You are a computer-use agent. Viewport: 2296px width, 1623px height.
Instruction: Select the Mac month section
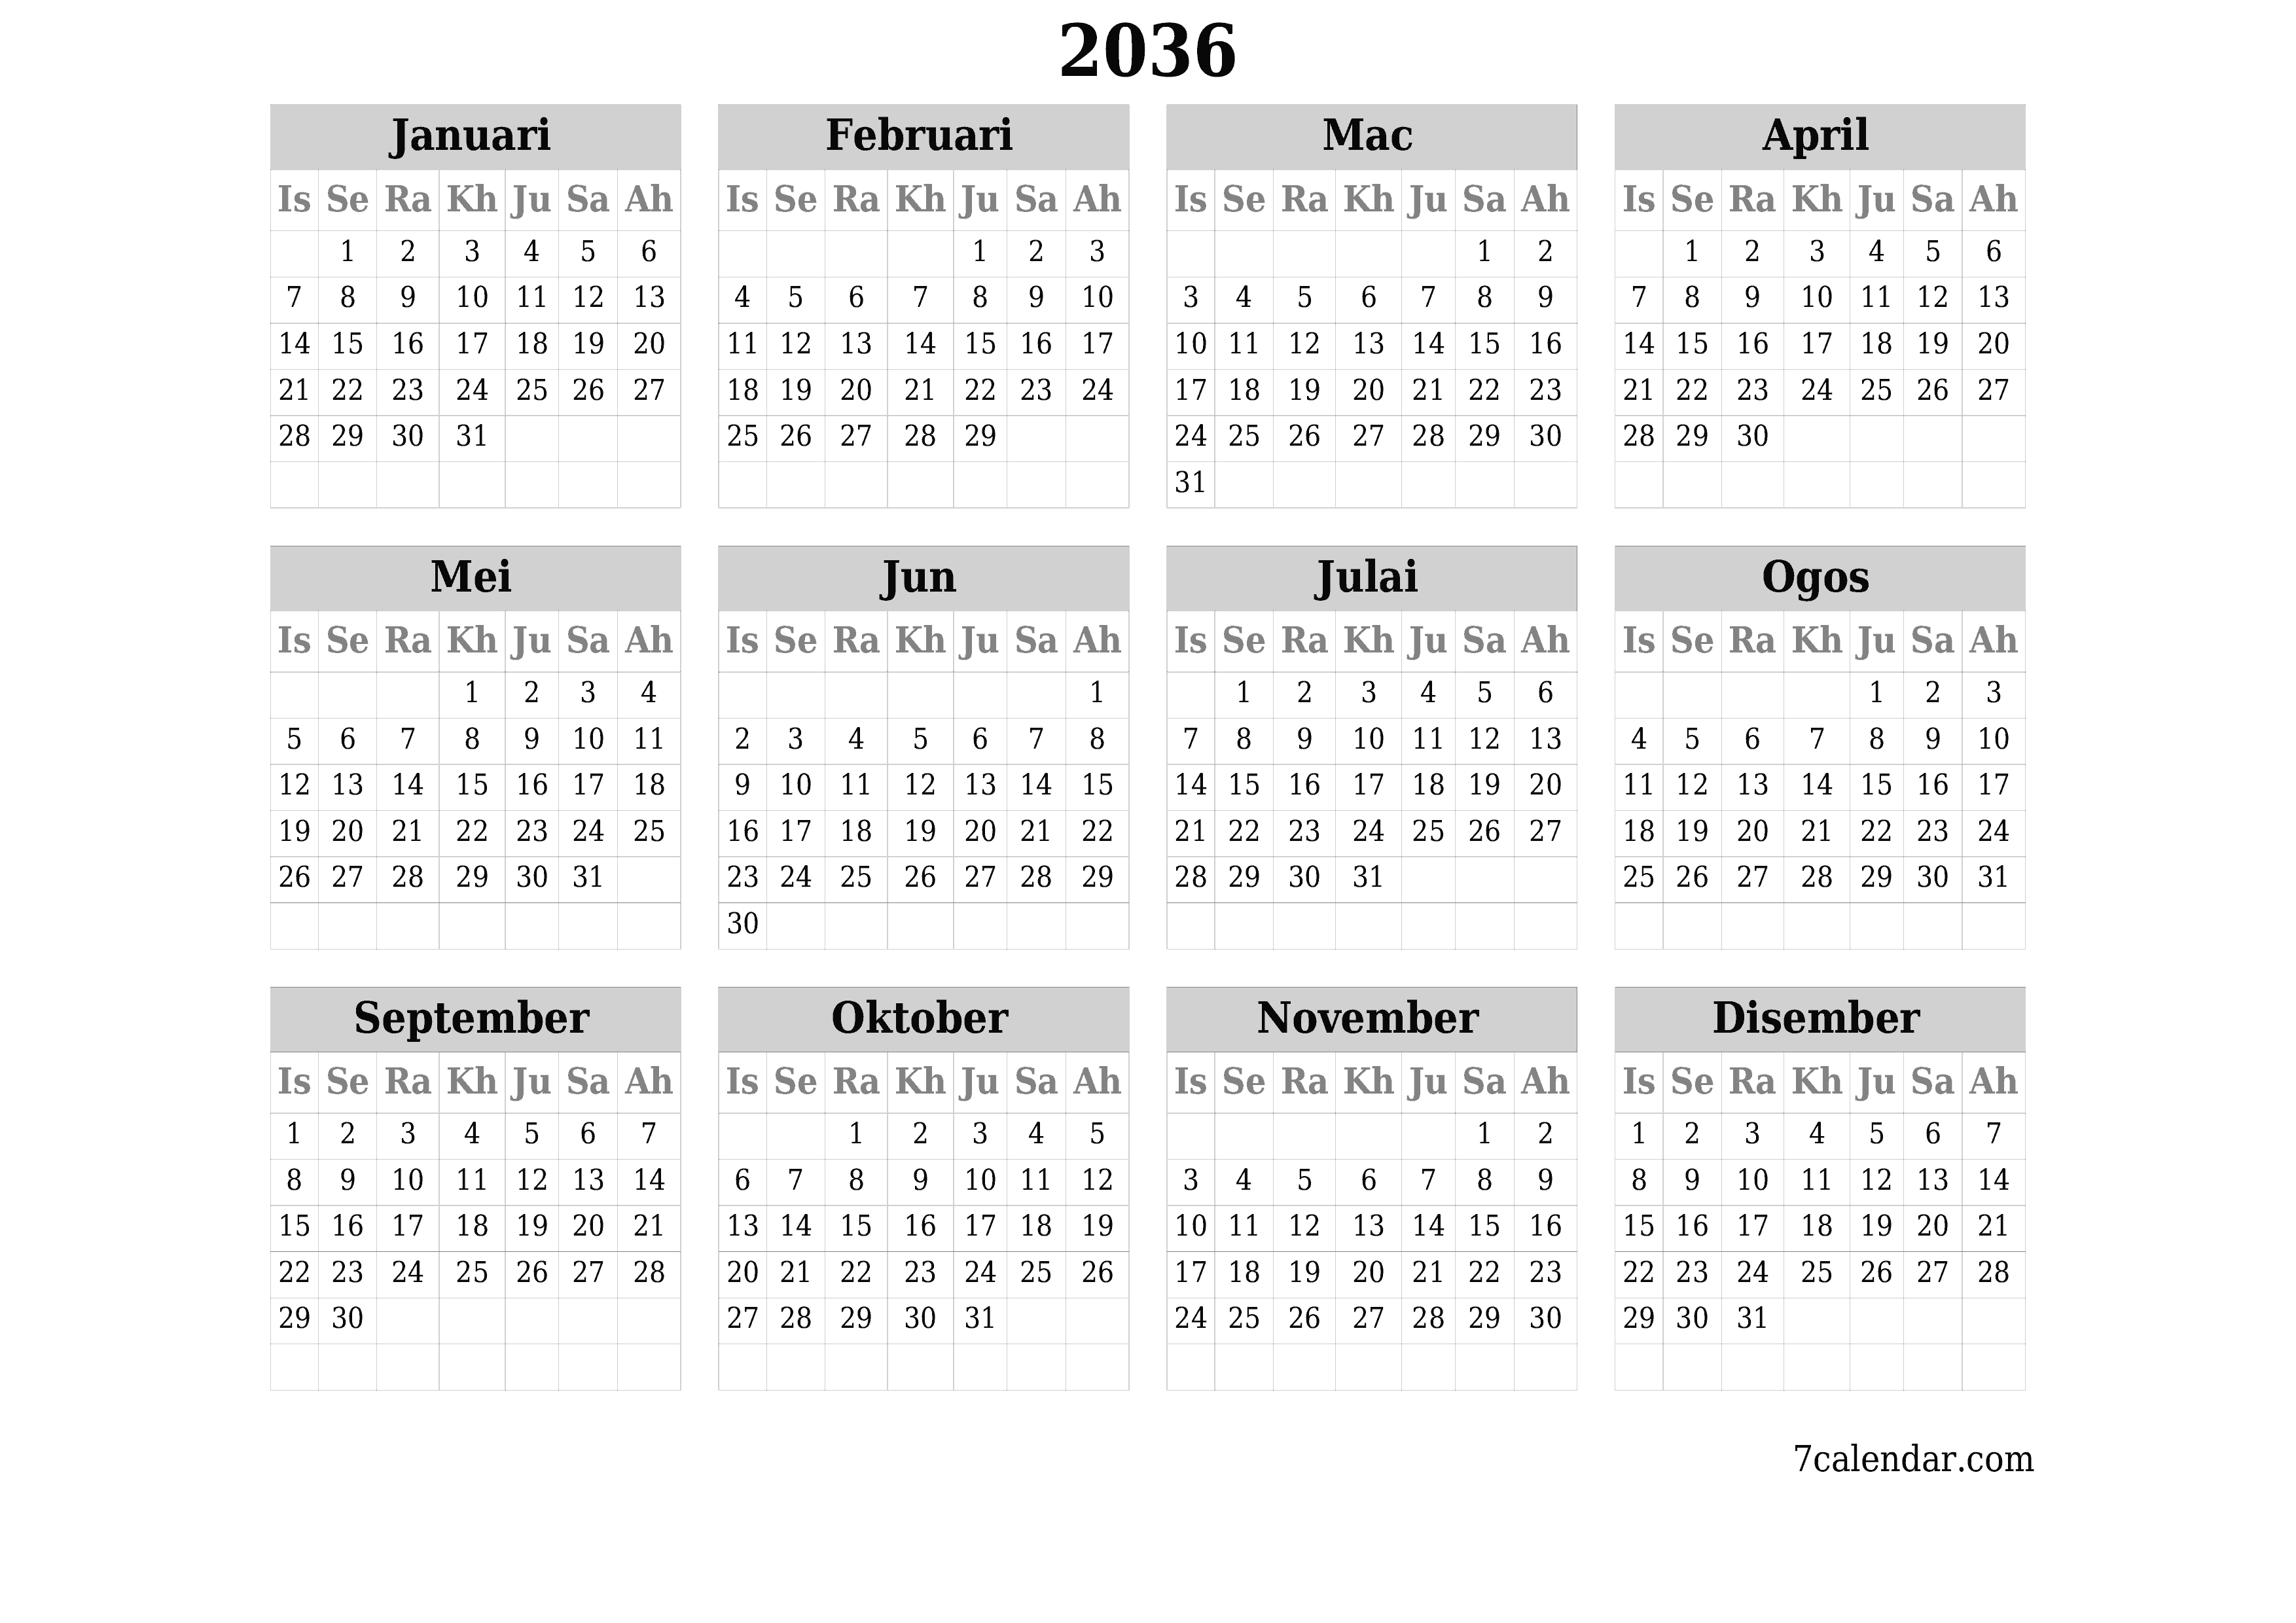pos(1367,316)
